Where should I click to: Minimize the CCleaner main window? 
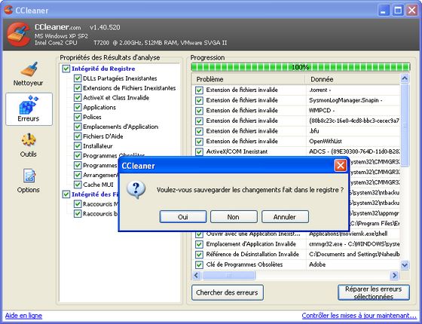[384, 11]
